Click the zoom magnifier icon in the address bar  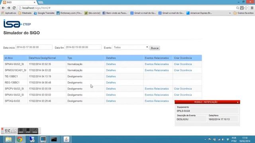pos(237,8)
